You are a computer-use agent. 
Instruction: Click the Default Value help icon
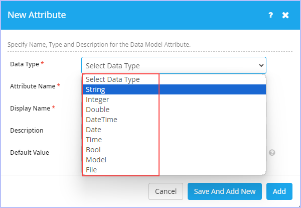click(x=272, y=153)
